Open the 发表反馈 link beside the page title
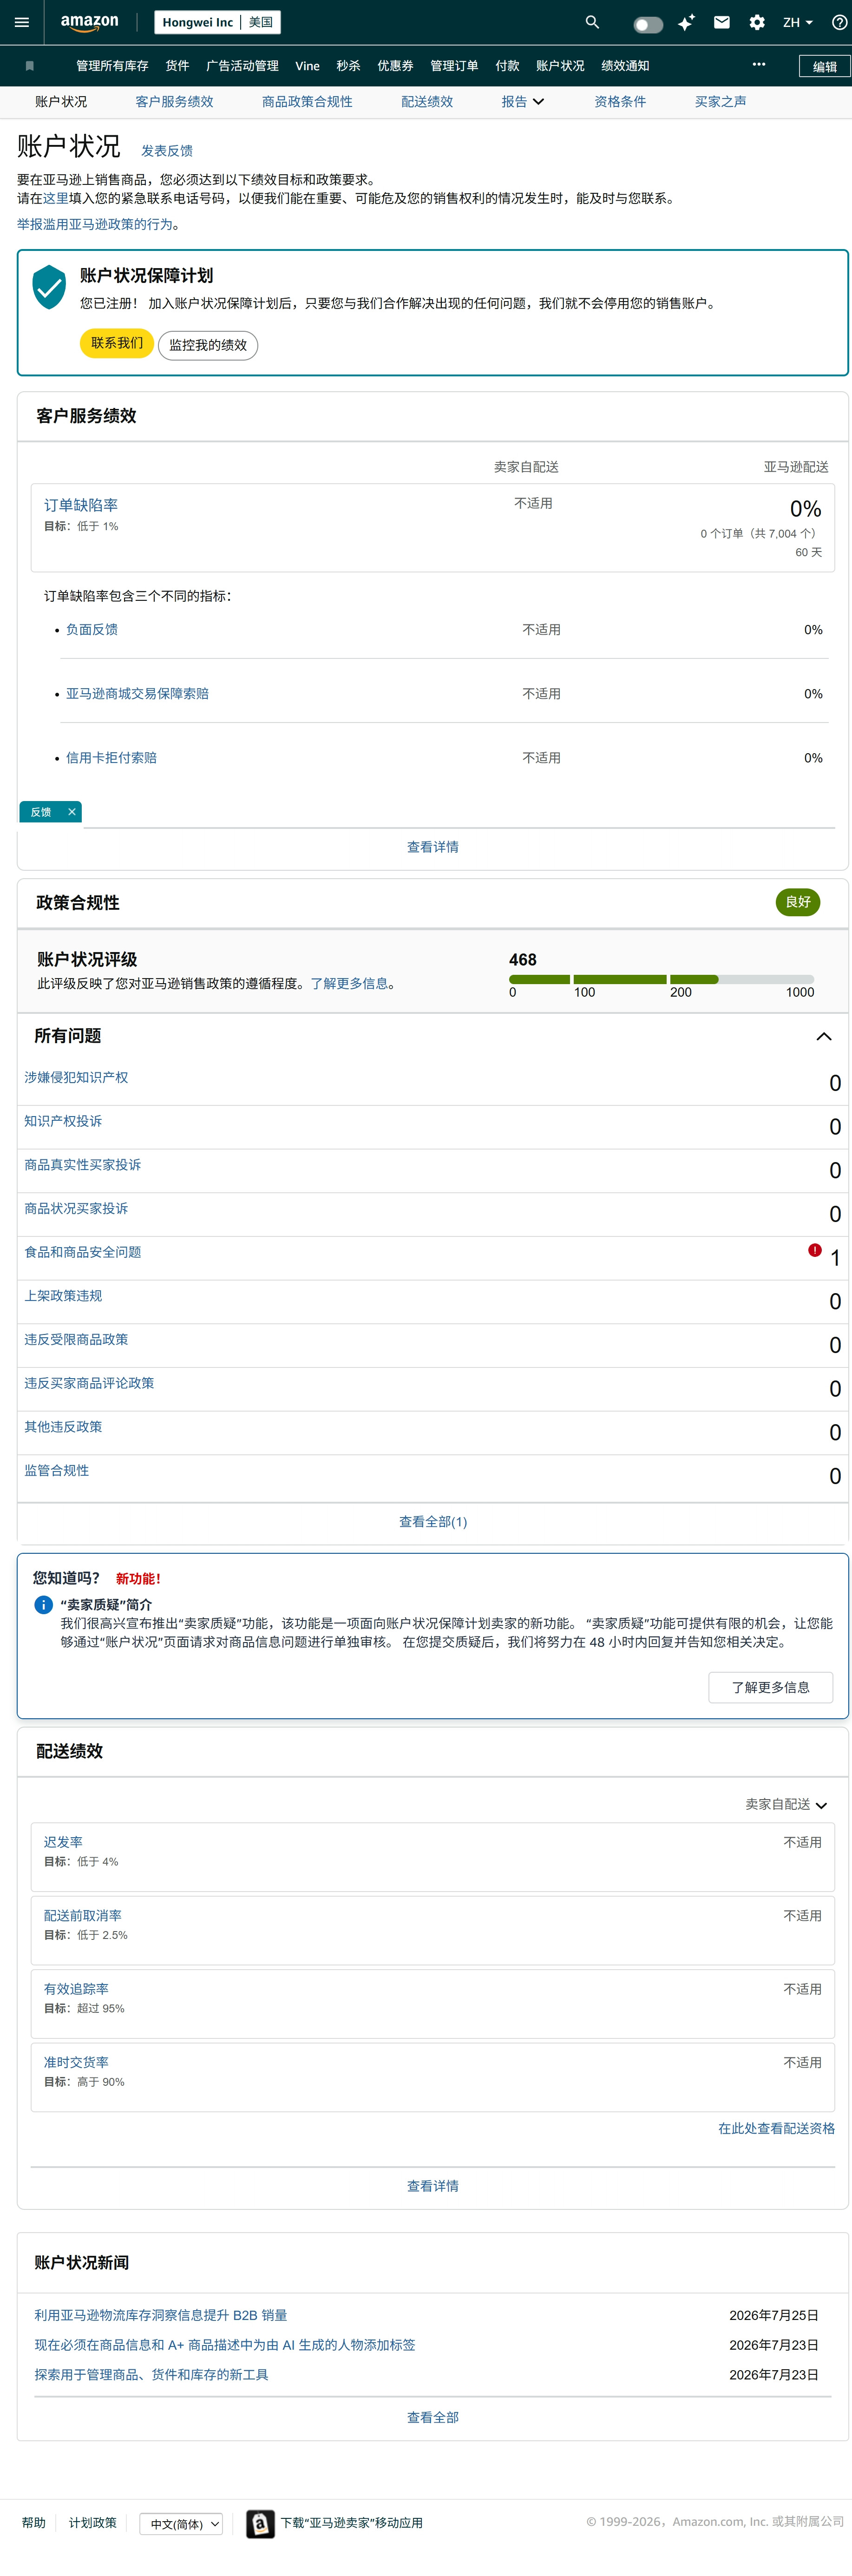The width and height of the screenshot is (852, 2576). tap(167, 151)
